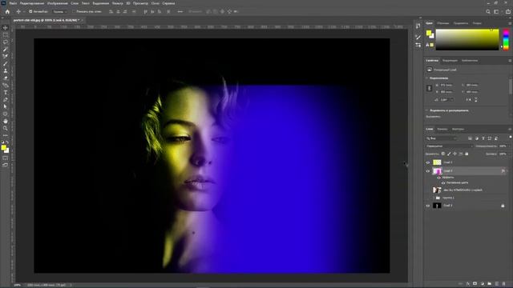
Task: Lock layer position with the cross-arrows icon
Action: 454,154
